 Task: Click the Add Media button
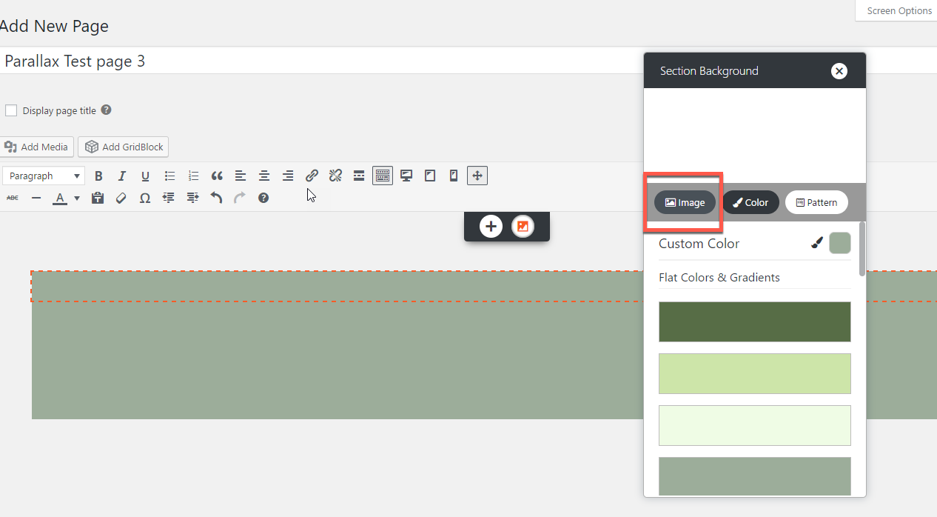tap(36, 147)
